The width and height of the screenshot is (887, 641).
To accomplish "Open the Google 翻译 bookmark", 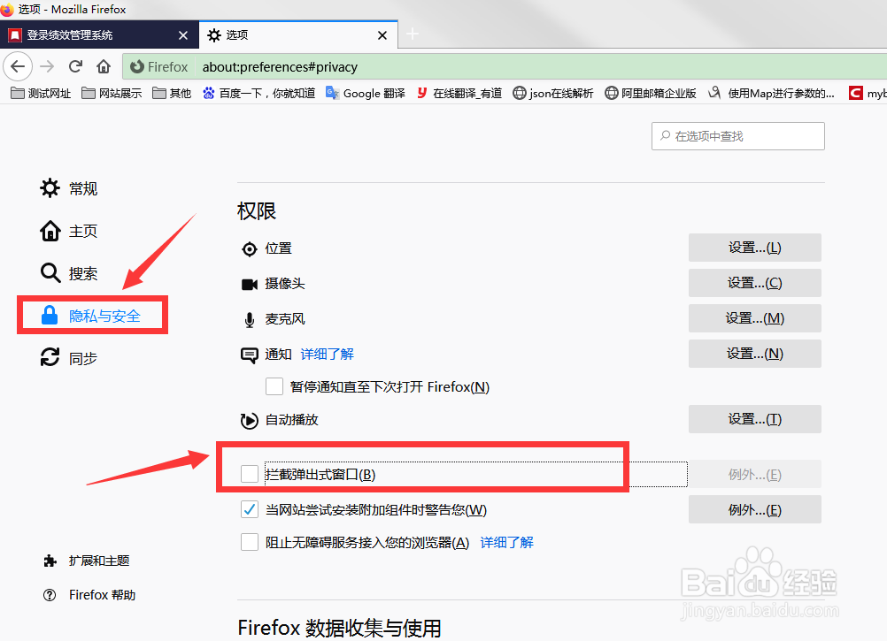I will point(366,93).
